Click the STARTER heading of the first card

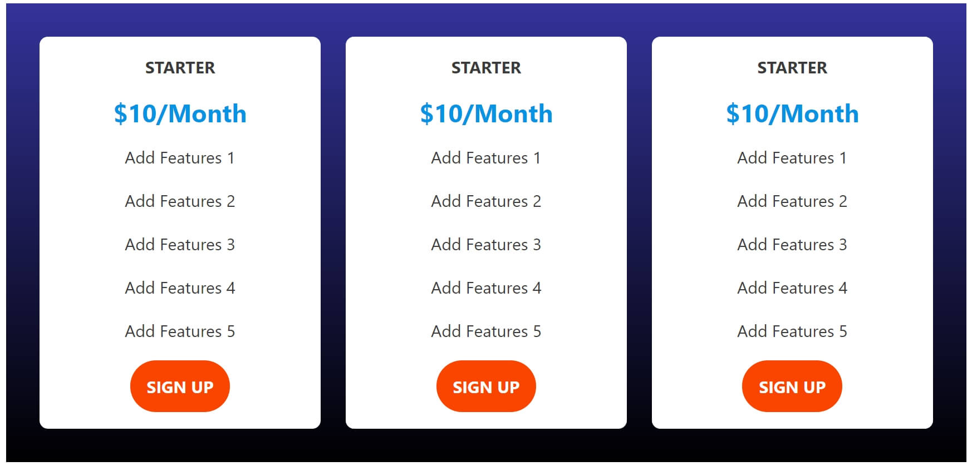180,68
